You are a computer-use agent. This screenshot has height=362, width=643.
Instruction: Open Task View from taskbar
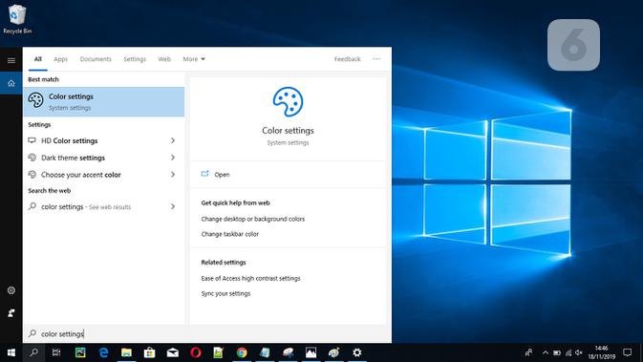(x=56, y=352)
